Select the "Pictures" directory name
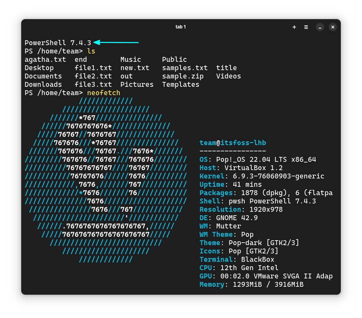 [x=137, y=84]
